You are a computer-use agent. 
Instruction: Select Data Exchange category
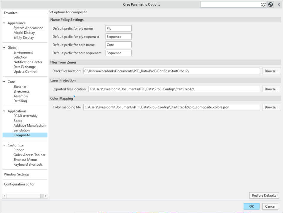coord(25,67)
